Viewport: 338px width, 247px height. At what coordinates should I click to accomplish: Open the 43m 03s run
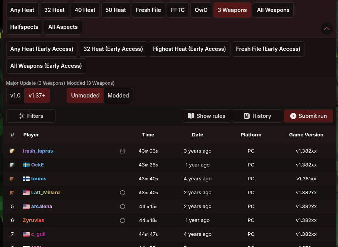coord(148,151)
